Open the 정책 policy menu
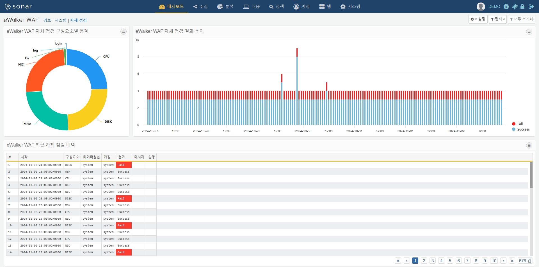Screen dimensions: 539x267 [277, 6]
